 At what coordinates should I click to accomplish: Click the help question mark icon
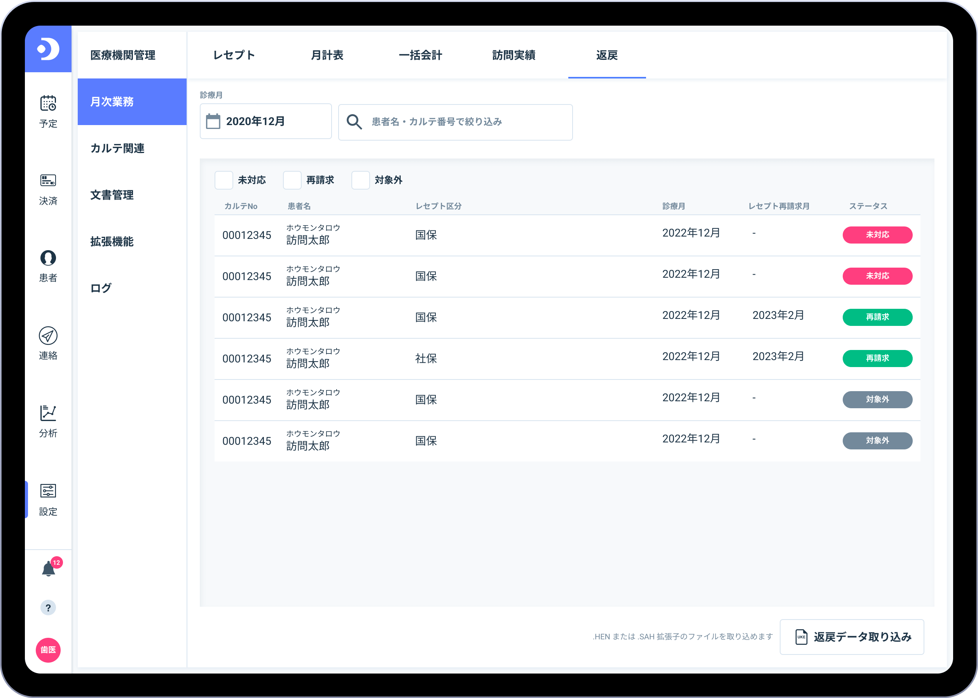[x=48, y=608]
